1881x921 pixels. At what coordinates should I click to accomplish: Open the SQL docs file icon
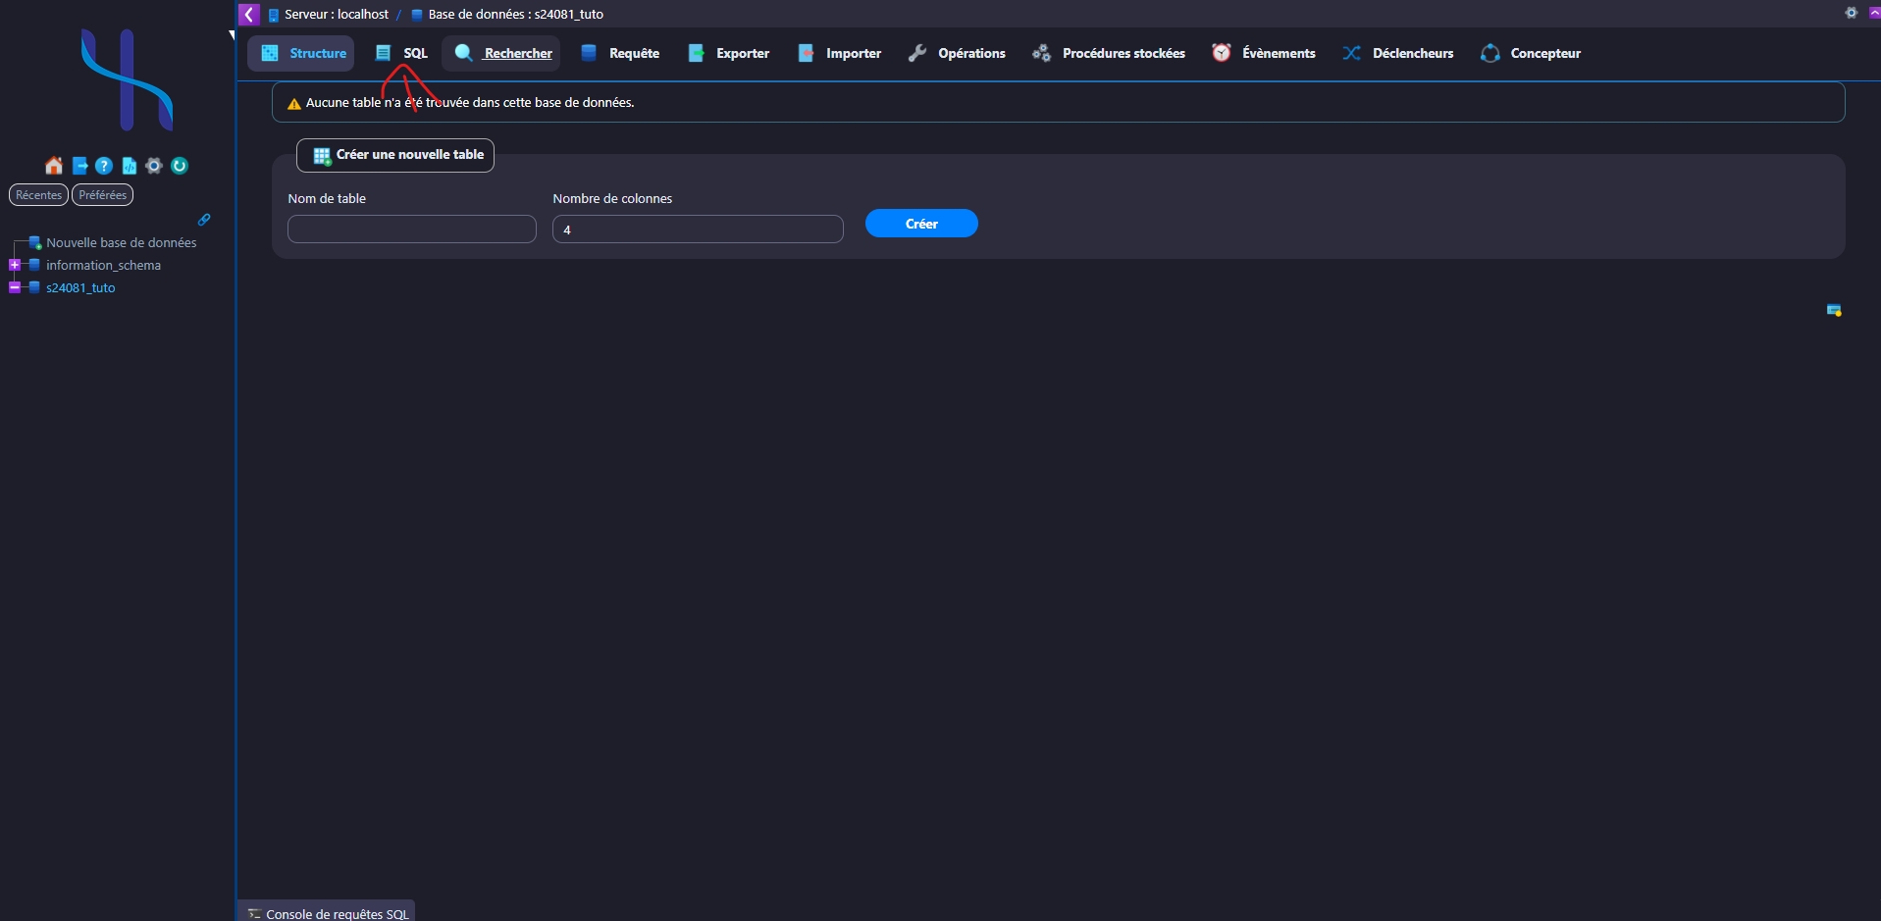point(129,166)
